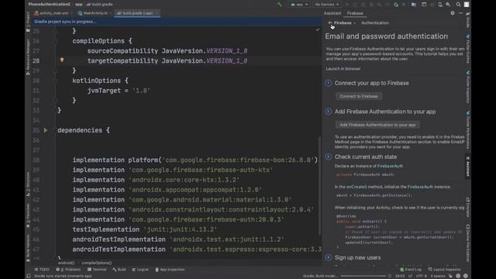Viewport: 496px width, 279px height.
Task: Click the UTF-8 encoding status entry
Action: [421, 276]
